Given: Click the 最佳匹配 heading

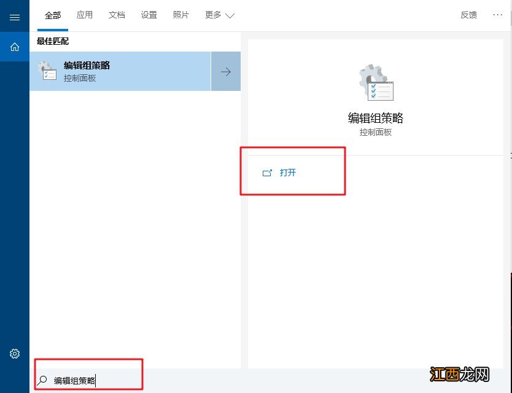Looking at the screenshot, I should [53, 41].
